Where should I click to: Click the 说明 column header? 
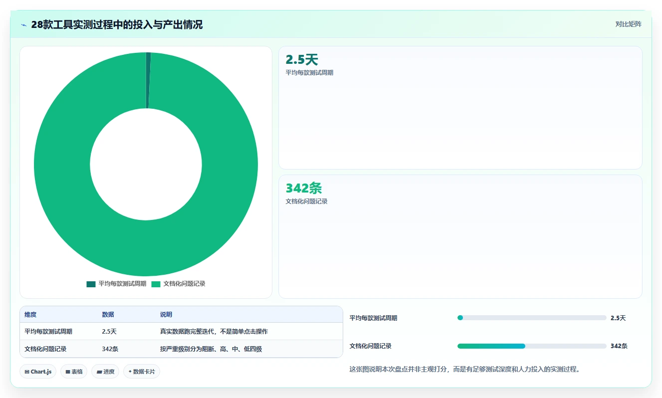point(166,315)
